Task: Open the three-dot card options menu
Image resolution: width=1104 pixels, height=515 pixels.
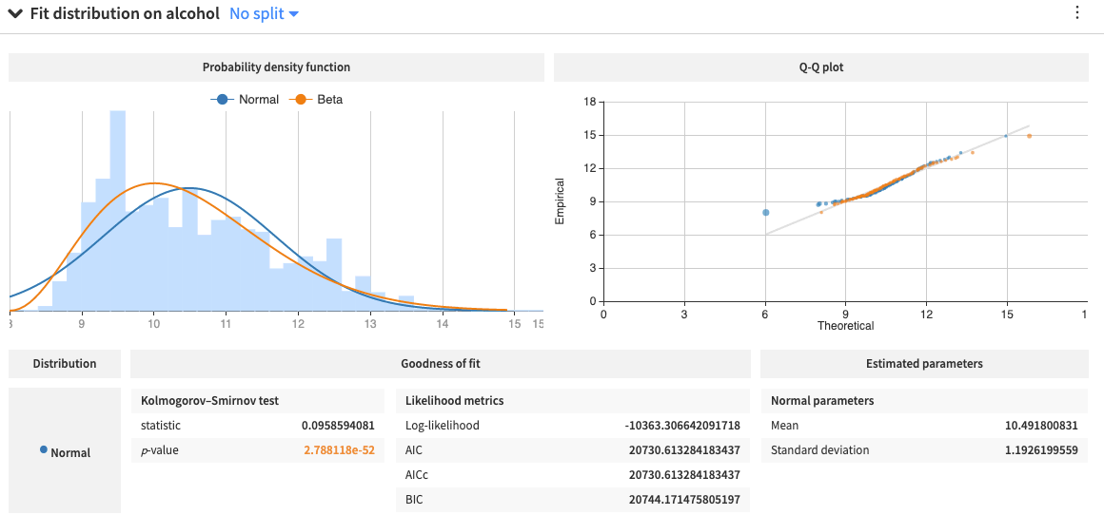Action: click(x=1077, y=13)
